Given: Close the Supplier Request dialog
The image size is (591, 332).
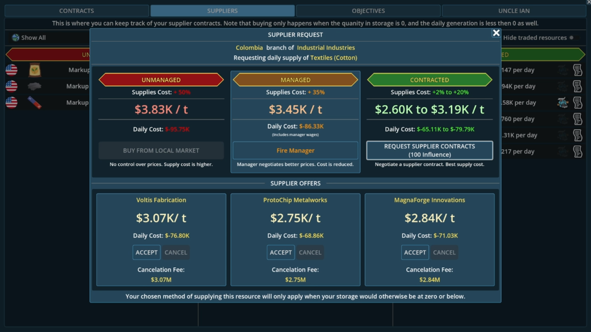Looking at the screenshot, I should pos(496,33).
